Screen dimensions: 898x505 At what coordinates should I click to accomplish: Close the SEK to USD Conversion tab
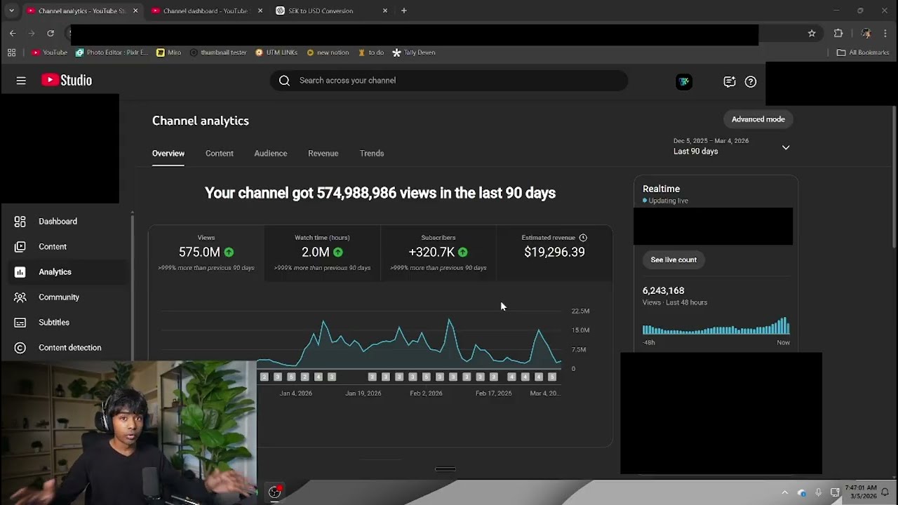click(x=385, y=11)
